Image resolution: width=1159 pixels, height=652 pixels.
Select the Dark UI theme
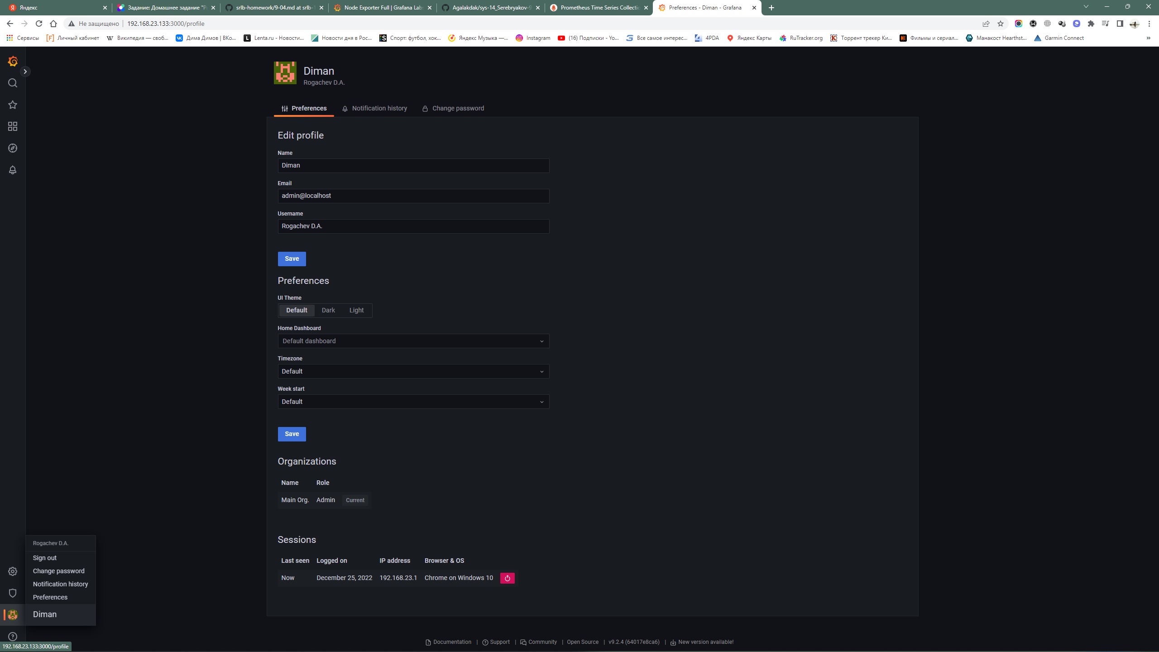click(328, 310)
